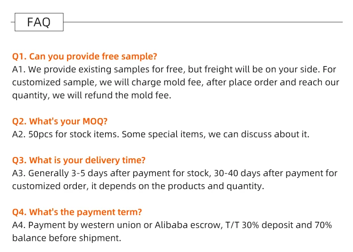Viewport: 353px width, 252px height.
Task: Click the question "What is your delivery time?"
Action: click(87, 160)
